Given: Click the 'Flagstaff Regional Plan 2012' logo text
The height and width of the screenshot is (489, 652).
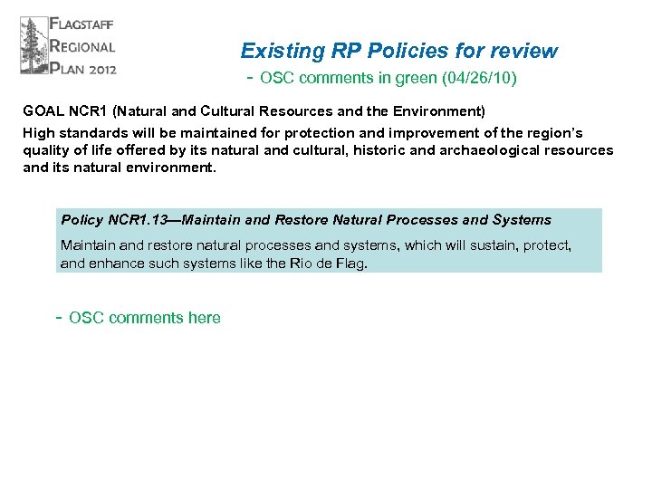Looking at the screenshot, I should pyautogui.click(x=82, y=46).
